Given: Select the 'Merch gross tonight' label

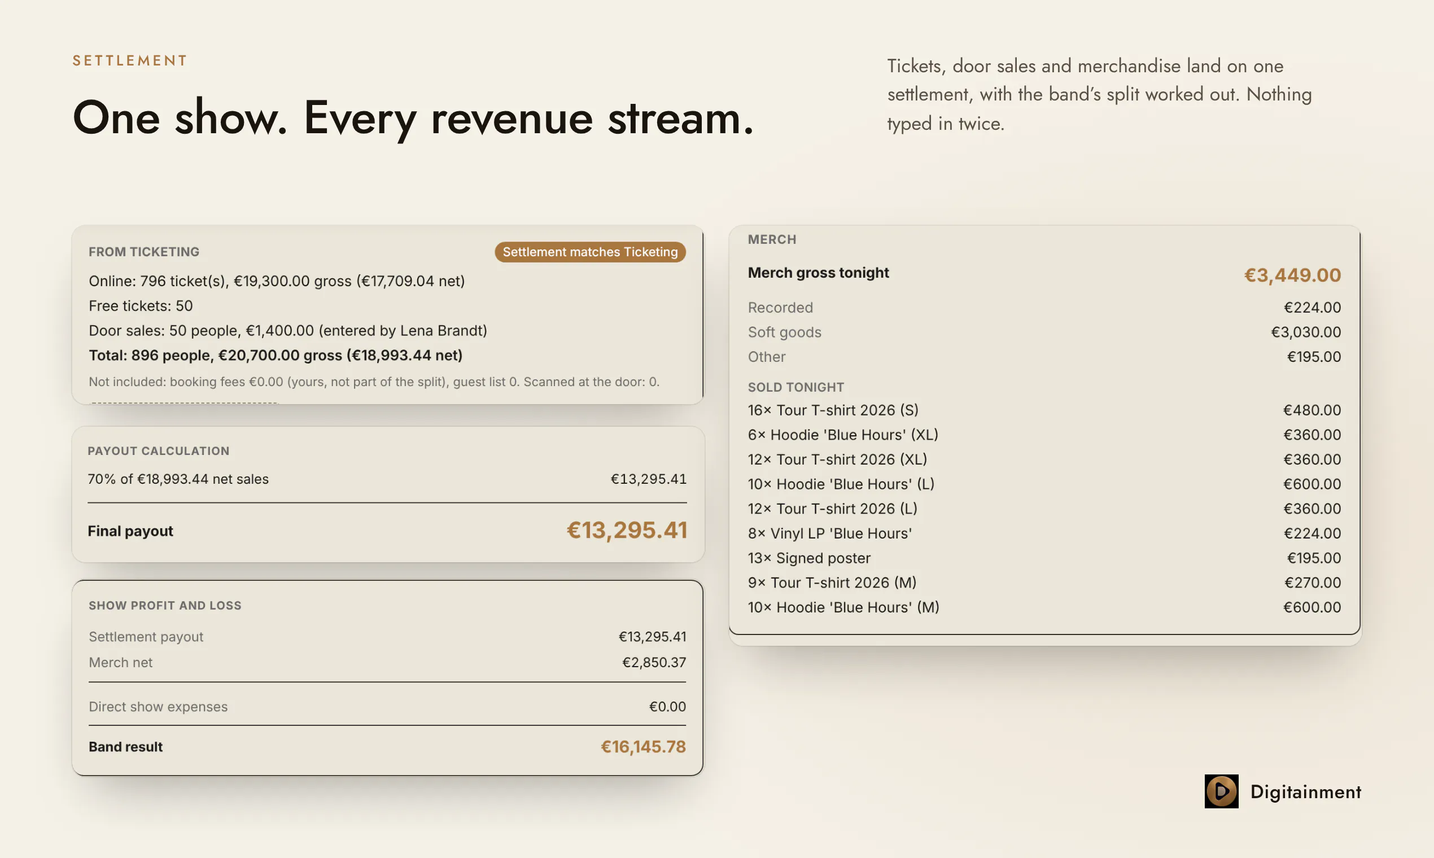Looking at the screenshot, I should pos(818,273).
